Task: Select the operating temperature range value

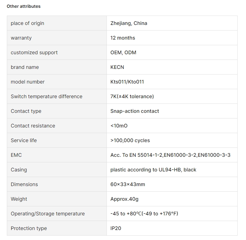Action: click(x=144, y=214)
